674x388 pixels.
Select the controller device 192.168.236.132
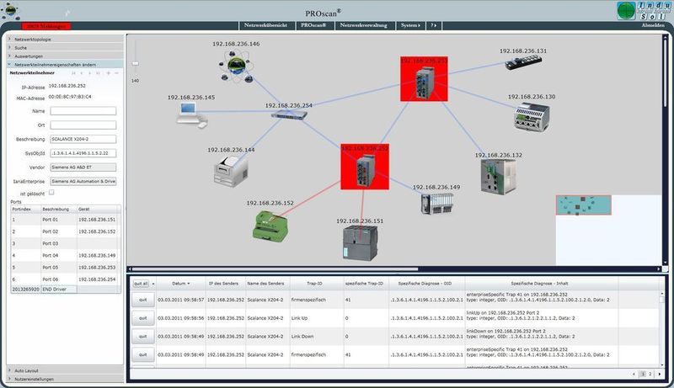click(x=498, y=177)
